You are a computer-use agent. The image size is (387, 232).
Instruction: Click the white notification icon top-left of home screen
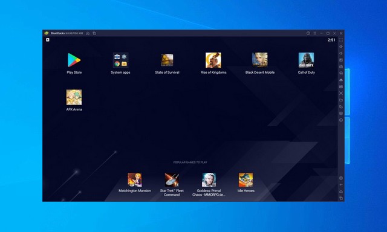48,40
